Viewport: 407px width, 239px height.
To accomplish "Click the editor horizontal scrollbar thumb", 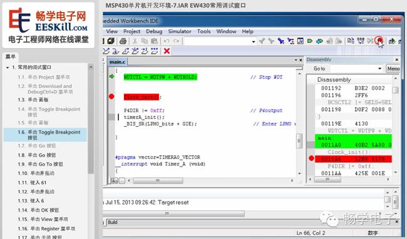I will (158, 180).
